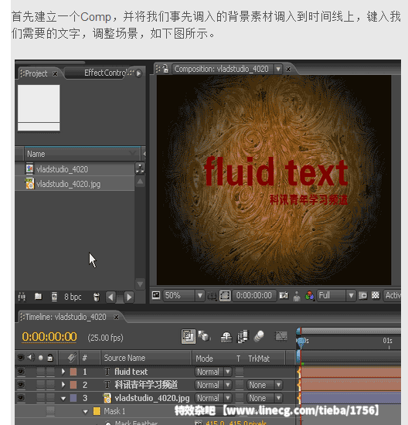
Task: Click the label tag column icon in Timeline header
Action: point(72,358)
